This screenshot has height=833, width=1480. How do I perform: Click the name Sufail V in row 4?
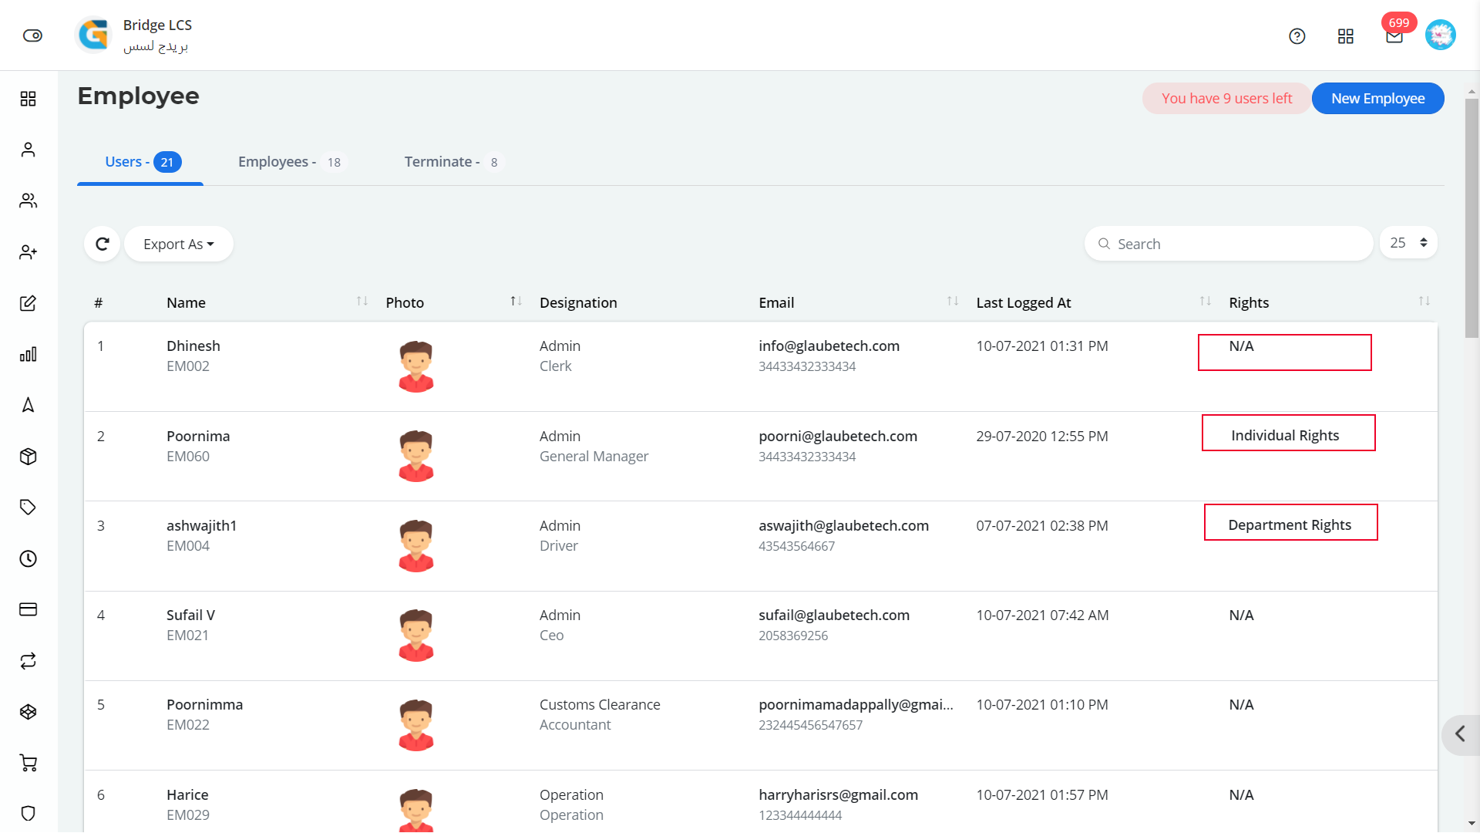[191, 615]
